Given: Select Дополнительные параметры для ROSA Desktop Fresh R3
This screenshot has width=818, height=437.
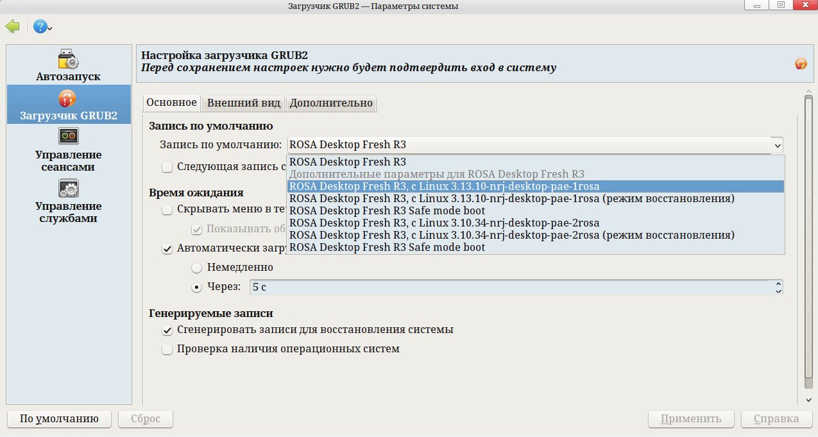Looking at the screenshot, I should [x=535, y=174].
